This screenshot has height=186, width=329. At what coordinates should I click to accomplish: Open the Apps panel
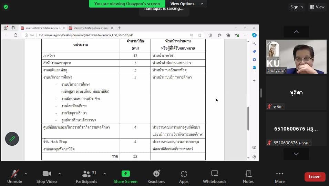(184, 177)
